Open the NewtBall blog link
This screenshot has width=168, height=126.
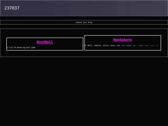coord(45,42)
